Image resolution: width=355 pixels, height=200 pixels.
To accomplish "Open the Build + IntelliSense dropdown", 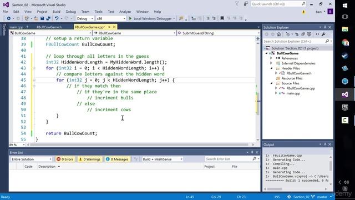I will (x=163, y=159).
